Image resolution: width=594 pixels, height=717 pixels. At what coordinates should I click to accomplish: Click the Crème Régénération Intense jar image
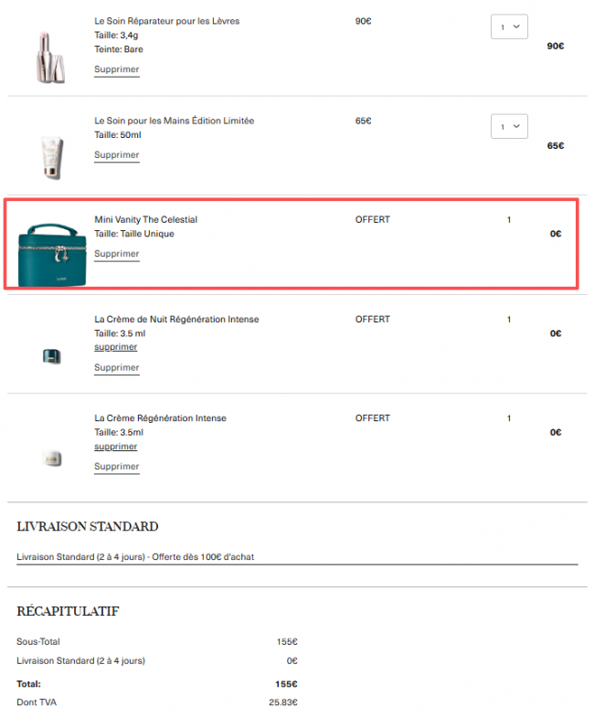pyautogui.click(x=51, y=459)
